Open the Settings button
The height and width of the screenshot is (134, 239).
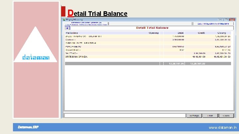[194, 115]
